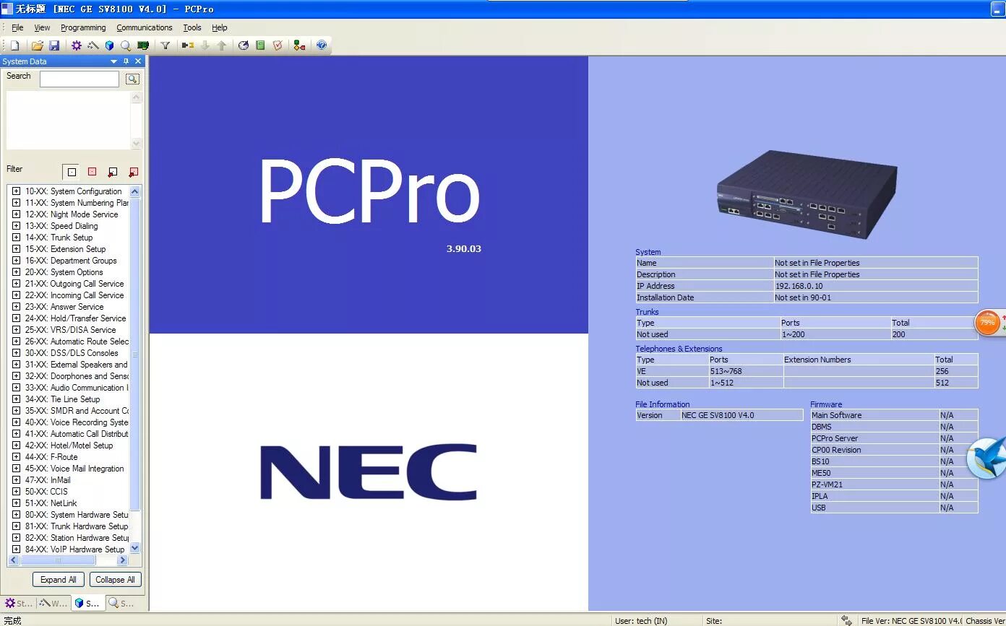Open the View menu
Viewport: 1006px width, 626px height.
coord(42,27)
